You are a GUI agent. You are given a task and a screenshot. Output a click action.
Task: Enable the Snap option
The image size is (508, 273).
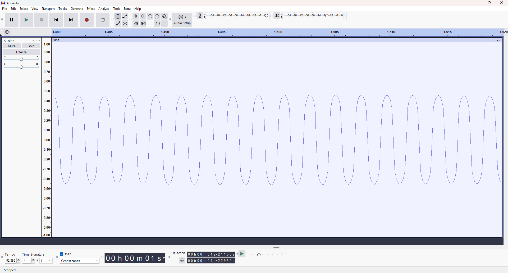[61, 254]
